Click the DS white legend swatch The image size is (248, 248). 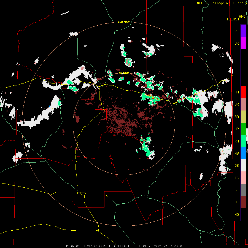point(243,165)
